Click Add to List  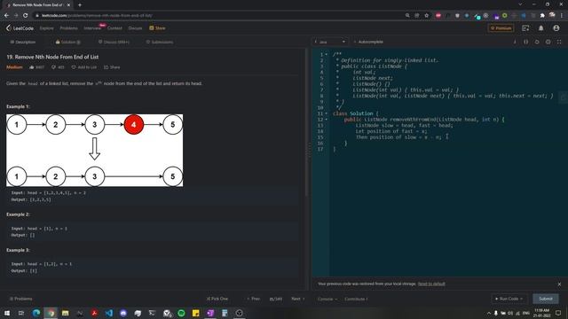(84, 67)
